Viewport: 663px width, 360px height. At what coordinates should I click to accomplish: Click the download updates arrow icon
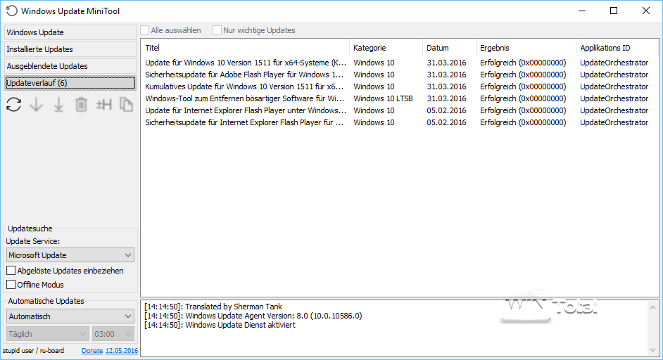click(x=37, y=104)
